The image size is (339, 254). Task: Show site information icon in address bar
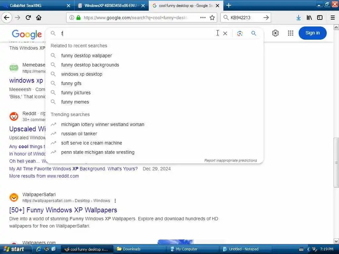coord(72,18)
